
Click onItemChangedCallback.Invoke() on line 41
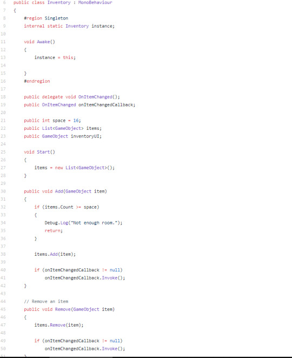(x=85, y=278)
